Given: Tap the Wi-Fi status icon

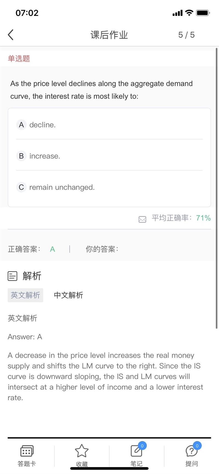Looking at the screenshot, I should click(189, 13).
